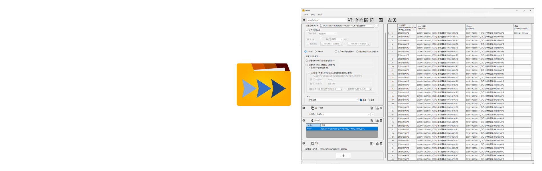Select 降順 sort order radio button
This screenshot has height=171, width=542.
[369, 100]
